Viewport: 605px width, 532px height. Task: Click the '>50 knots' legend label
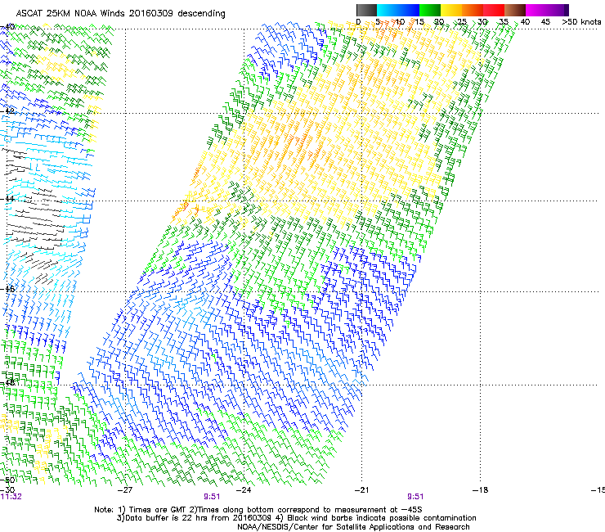click(x=581, y=22)
